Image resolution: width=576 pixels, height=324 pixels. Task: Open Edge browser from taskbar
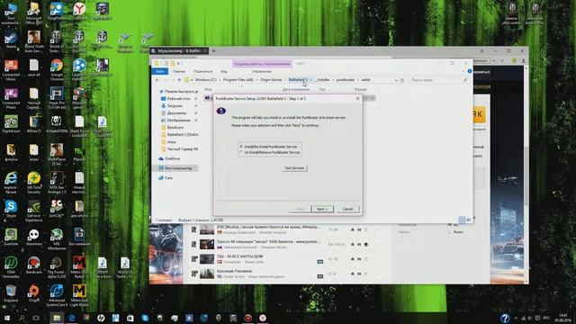coord(72,318)
